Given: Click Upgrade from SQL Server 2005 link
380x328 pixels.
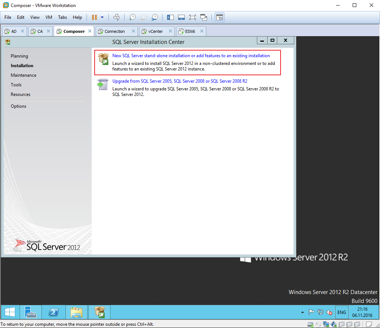Looking at the screenshot, I should [180, 81].
